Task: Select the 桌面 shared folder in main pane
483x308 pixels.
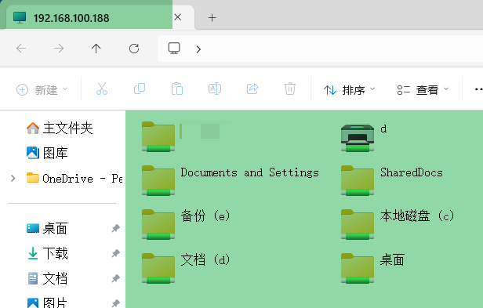Action: 372,269
